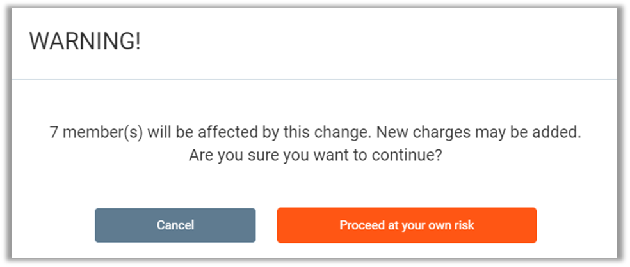Dismiss the warning using the gray button
630x267 pixels.
(175, 225)
